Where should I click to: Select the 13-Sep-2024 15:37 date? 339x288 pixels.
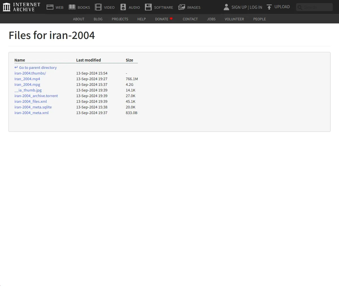click(x=92, y=84)
